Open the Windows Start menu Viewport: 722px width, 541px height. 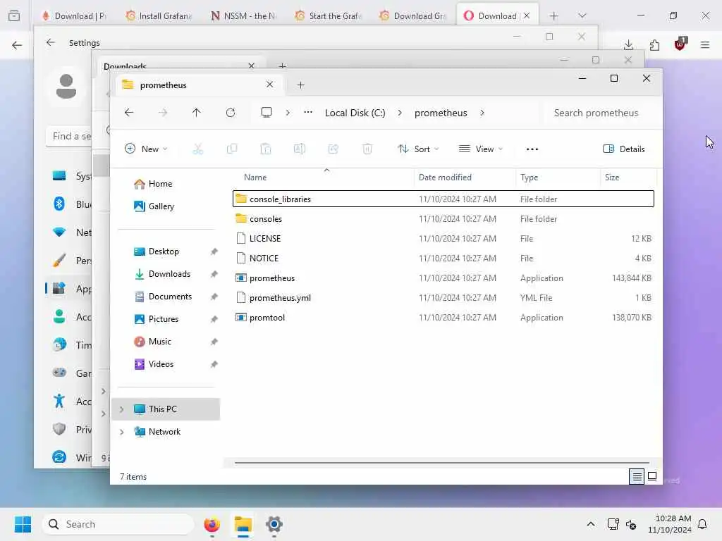pos(23,524)
